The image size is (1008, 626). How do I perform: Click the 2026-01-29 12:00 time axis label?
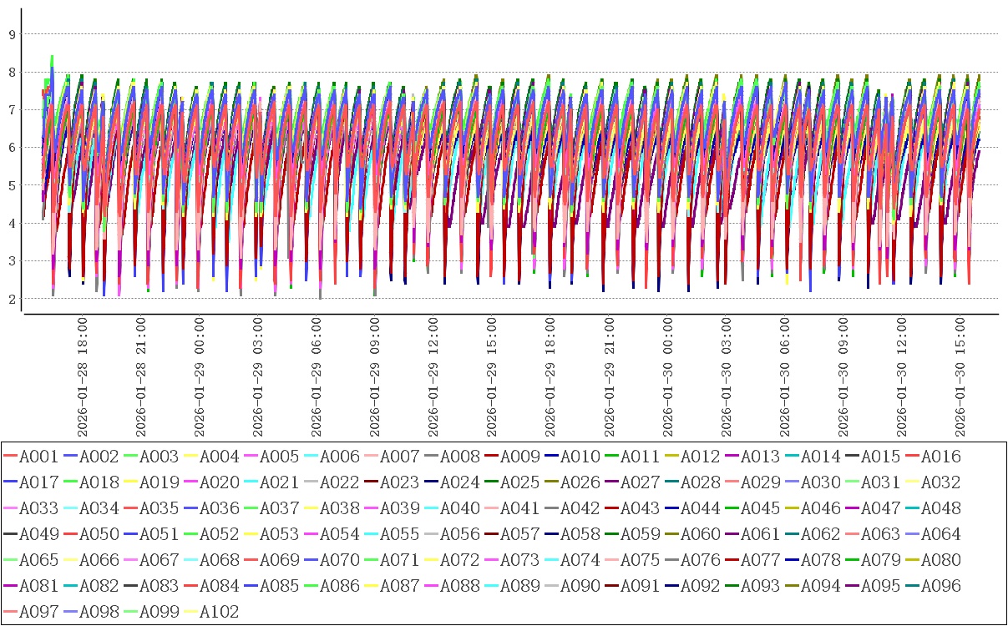point(433,376)
